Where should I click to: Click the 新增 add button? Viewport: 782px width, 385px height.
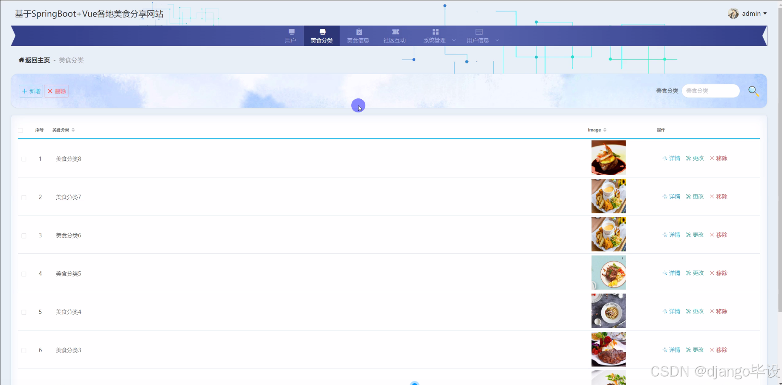(x=31, y=91)
